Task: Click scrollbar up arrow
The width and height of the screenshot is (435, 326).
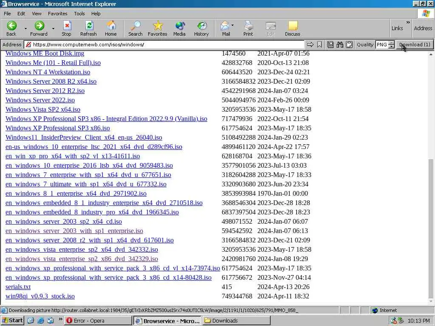Action: (431, 54)
